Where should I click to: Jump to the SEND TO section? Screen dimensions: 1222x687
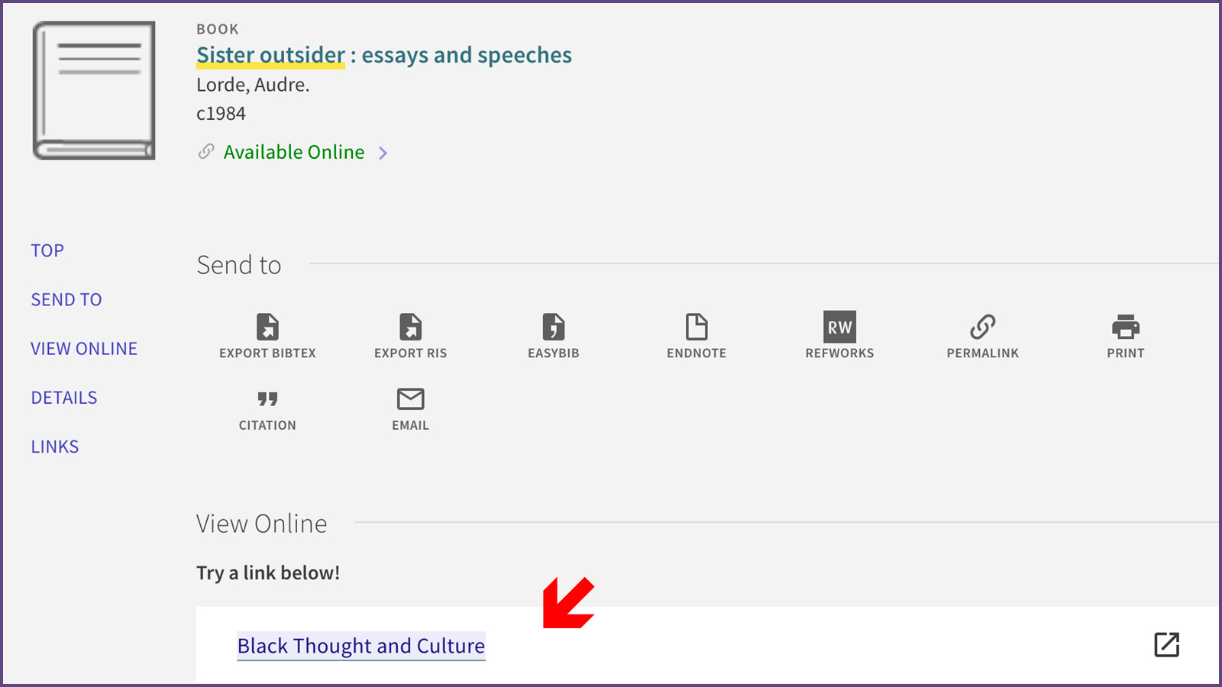[x=66, y=299]
